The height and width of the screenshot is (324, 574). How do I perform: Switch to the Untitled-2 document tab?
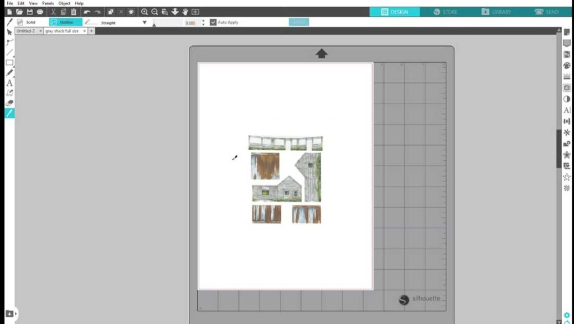[x=26, y=31]
